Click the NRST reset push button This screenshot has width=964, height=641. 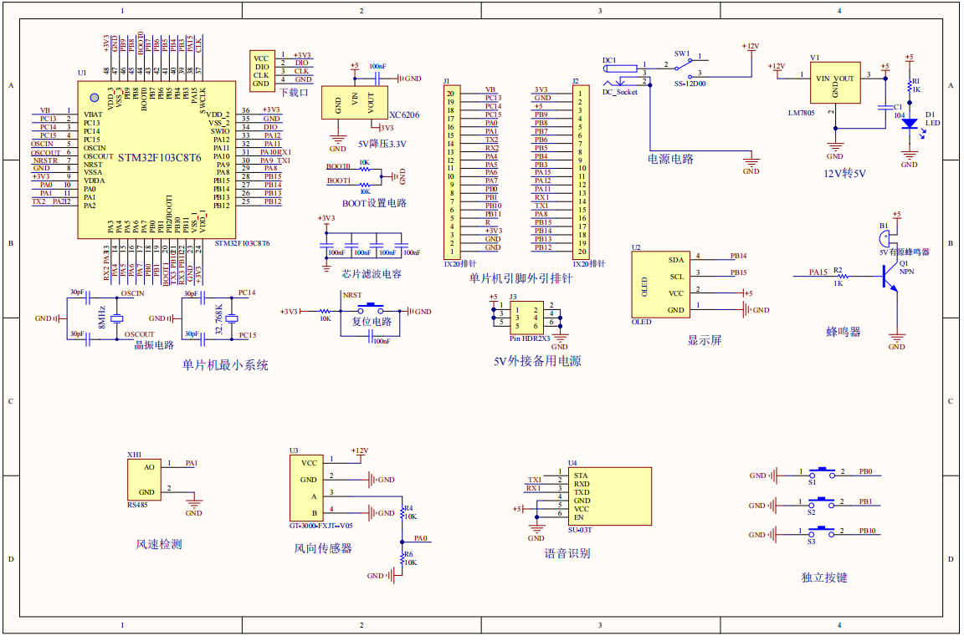pyautogui.click(x=370, y=308)
